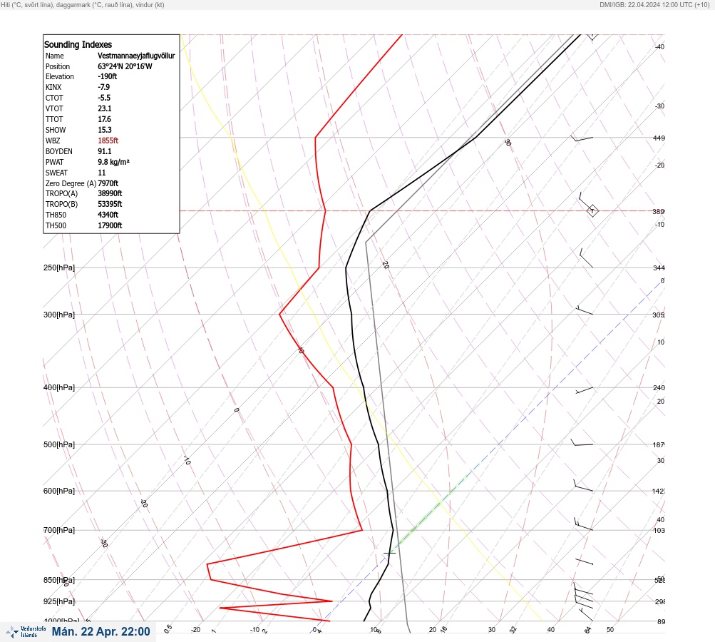This screenshot has height=642, width=715.
Task: Click the BOYDEN value '91.1'
Action: pos(104,151)
